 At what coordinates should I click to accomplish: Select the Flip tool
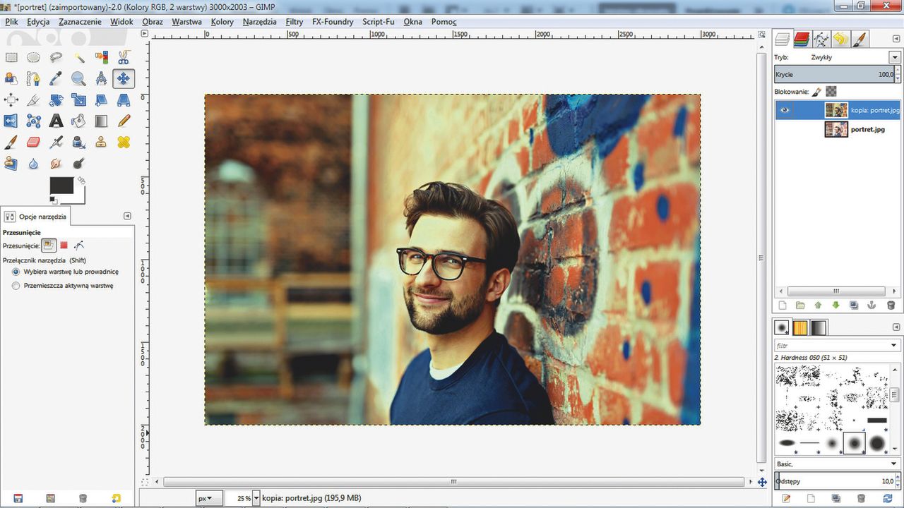[11, 121]
